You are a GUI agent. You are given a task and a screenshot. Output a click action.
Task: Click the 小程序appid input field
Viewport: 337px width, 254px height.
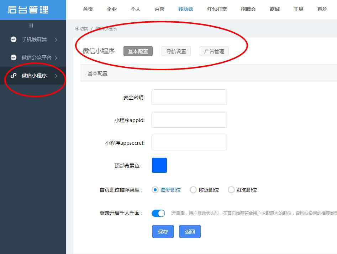pos(189,120)
